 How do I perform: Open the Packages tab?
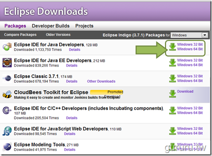[15, 26]
